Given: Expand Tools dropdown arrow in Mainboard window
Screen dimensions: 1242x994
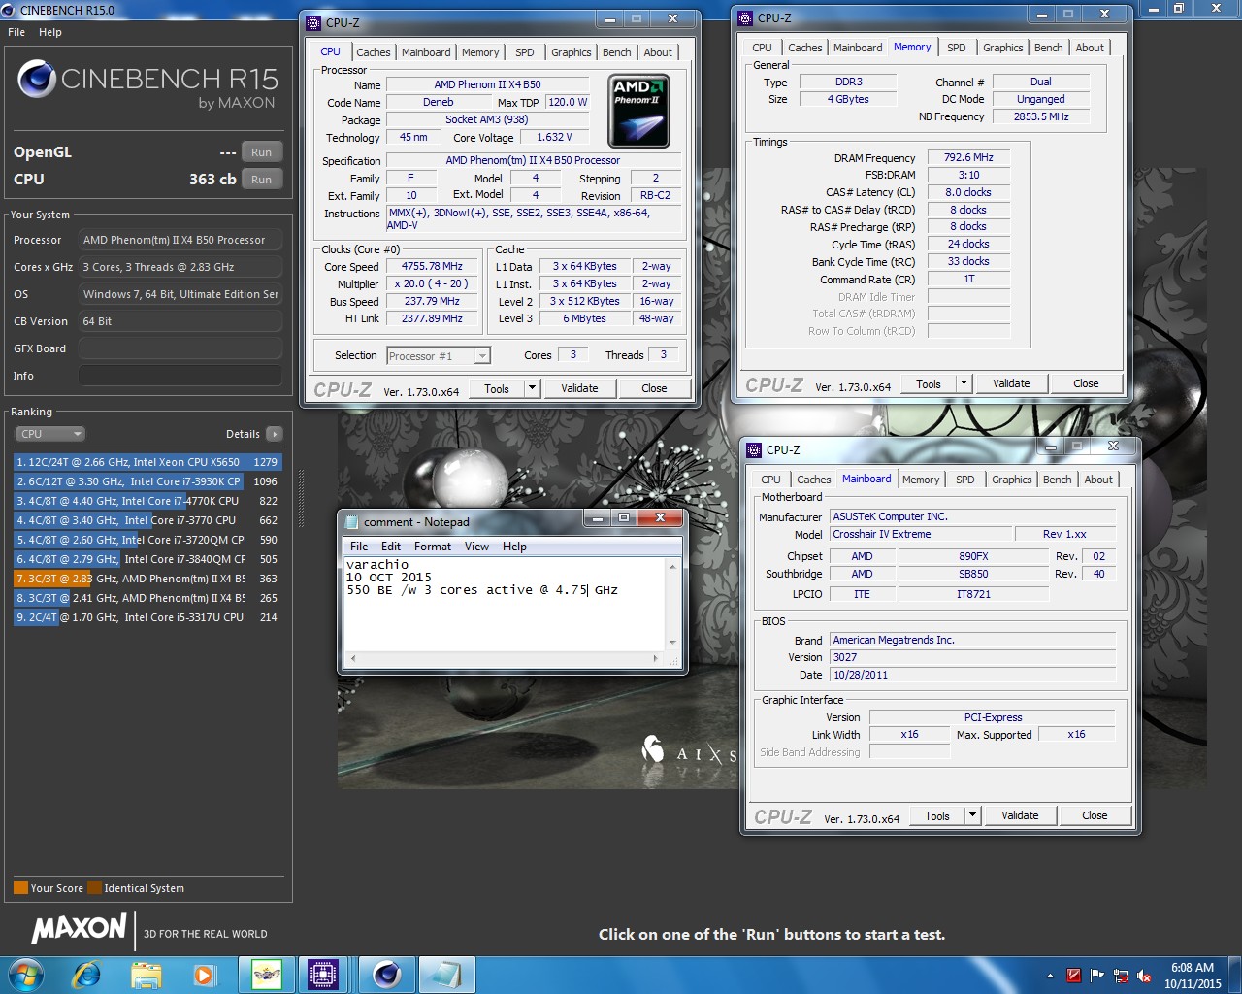Looking at the screenshot, I should coord(972,815).
